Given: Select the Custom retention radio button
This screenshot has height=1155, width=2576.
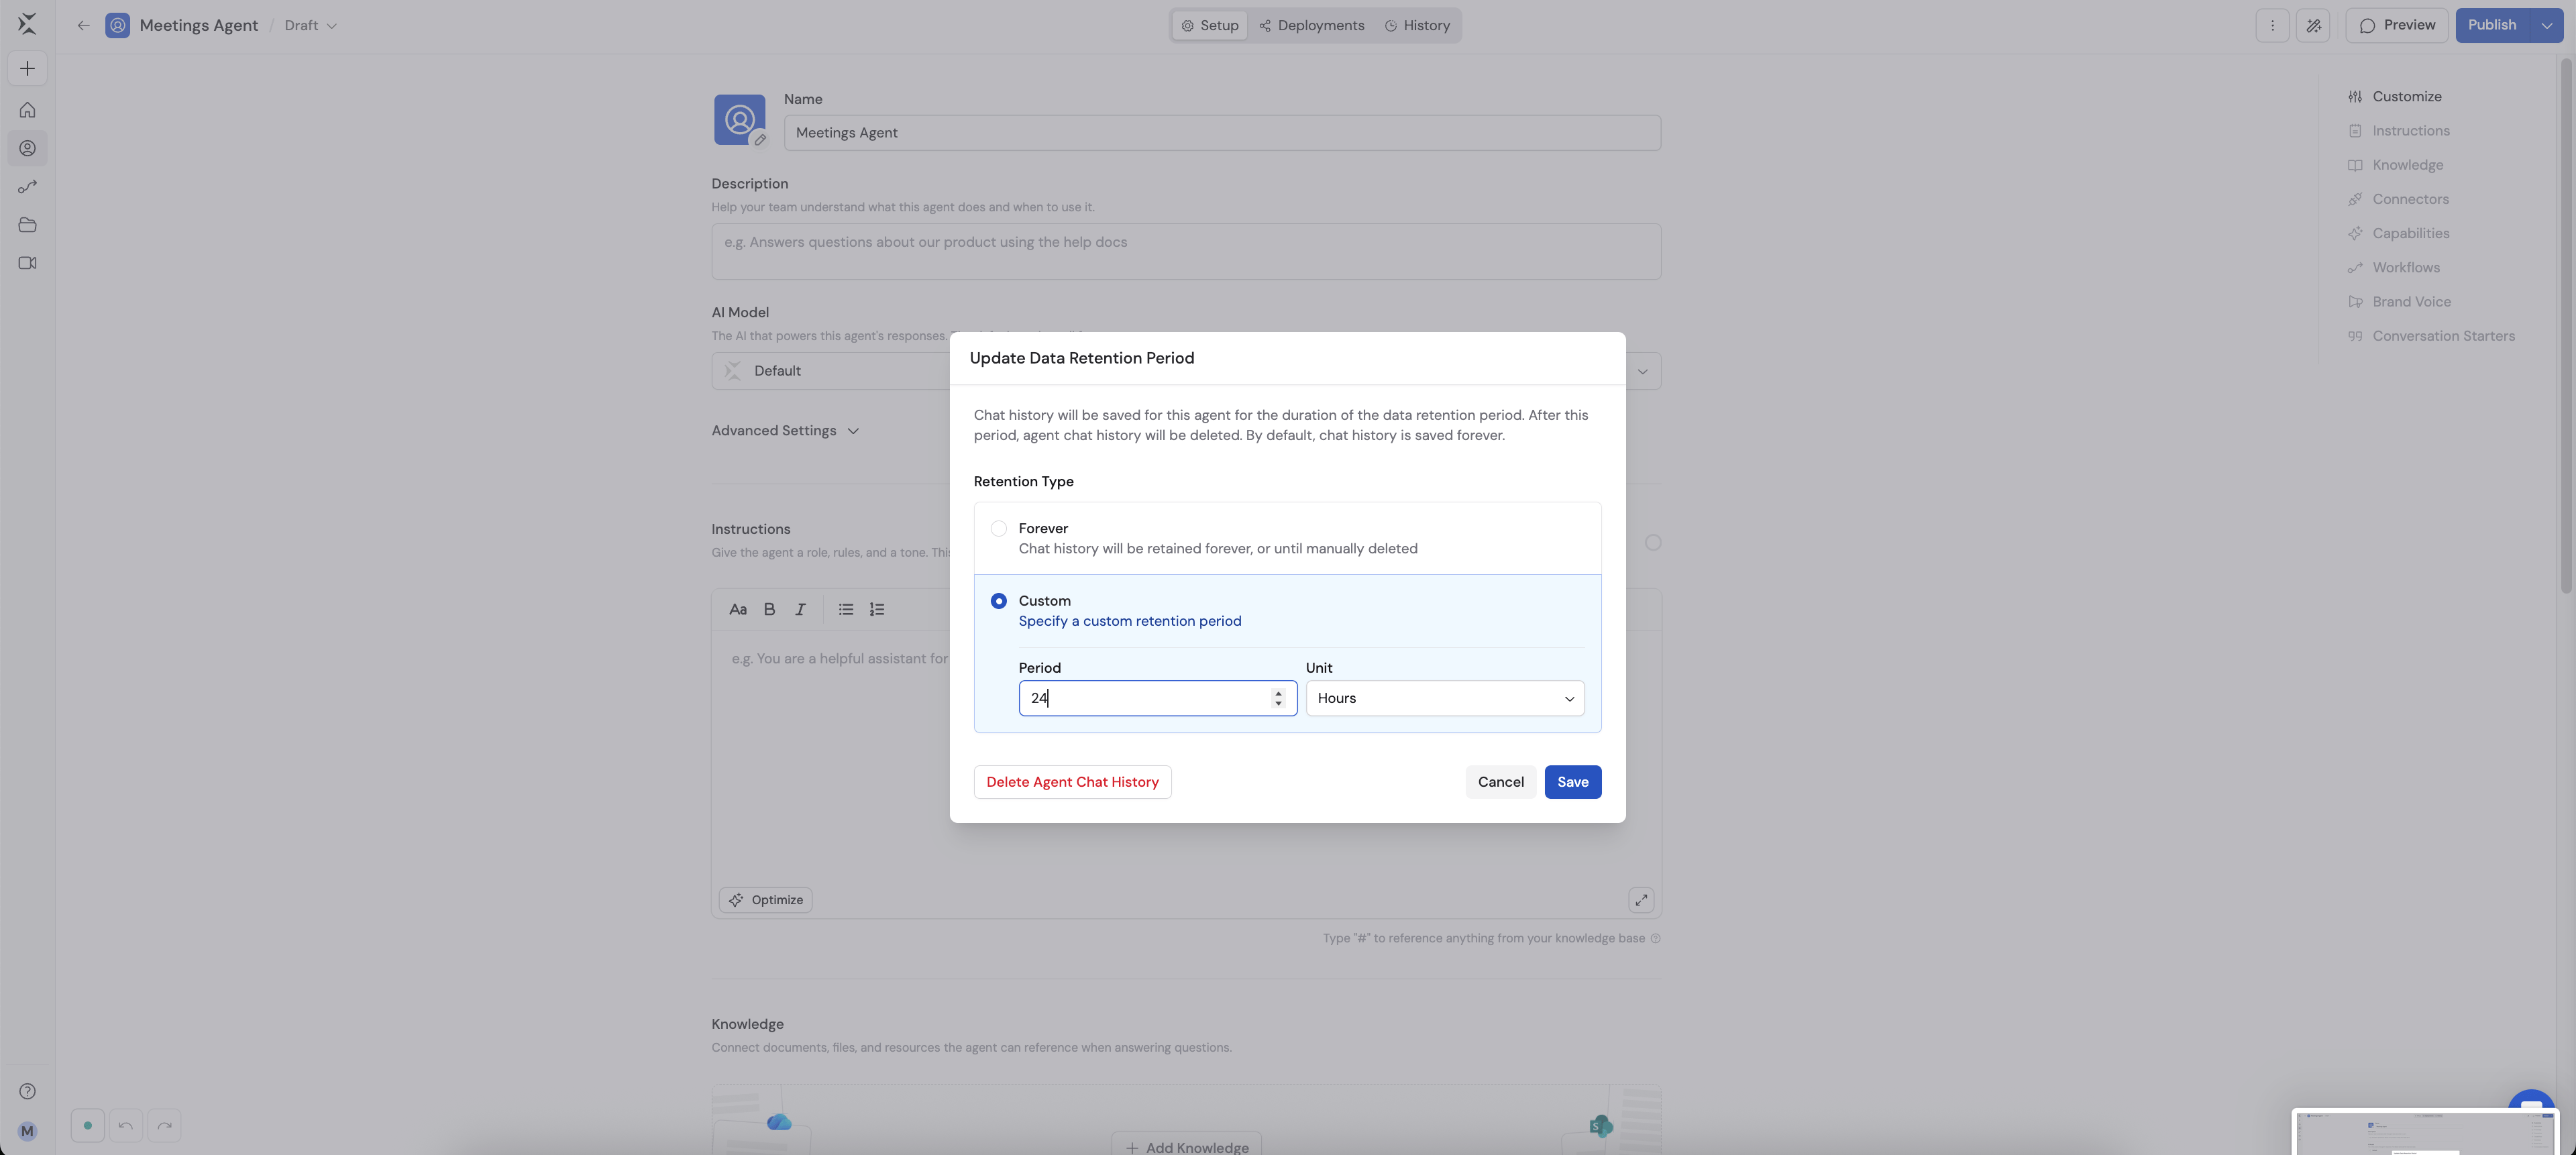Looking at the screenshot, I should 998,601.
